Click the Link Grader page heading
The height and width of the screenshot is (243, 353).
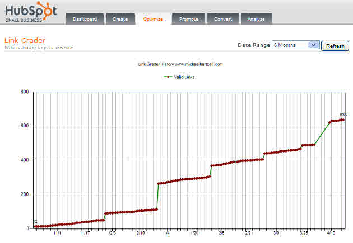(24, 40)
